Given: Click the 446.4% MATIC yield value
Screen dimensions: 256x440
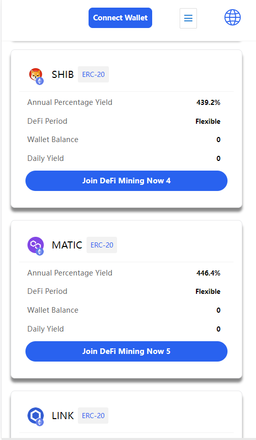Looking at the screenshot, I should pyautogui.click(x=208, y=273).
